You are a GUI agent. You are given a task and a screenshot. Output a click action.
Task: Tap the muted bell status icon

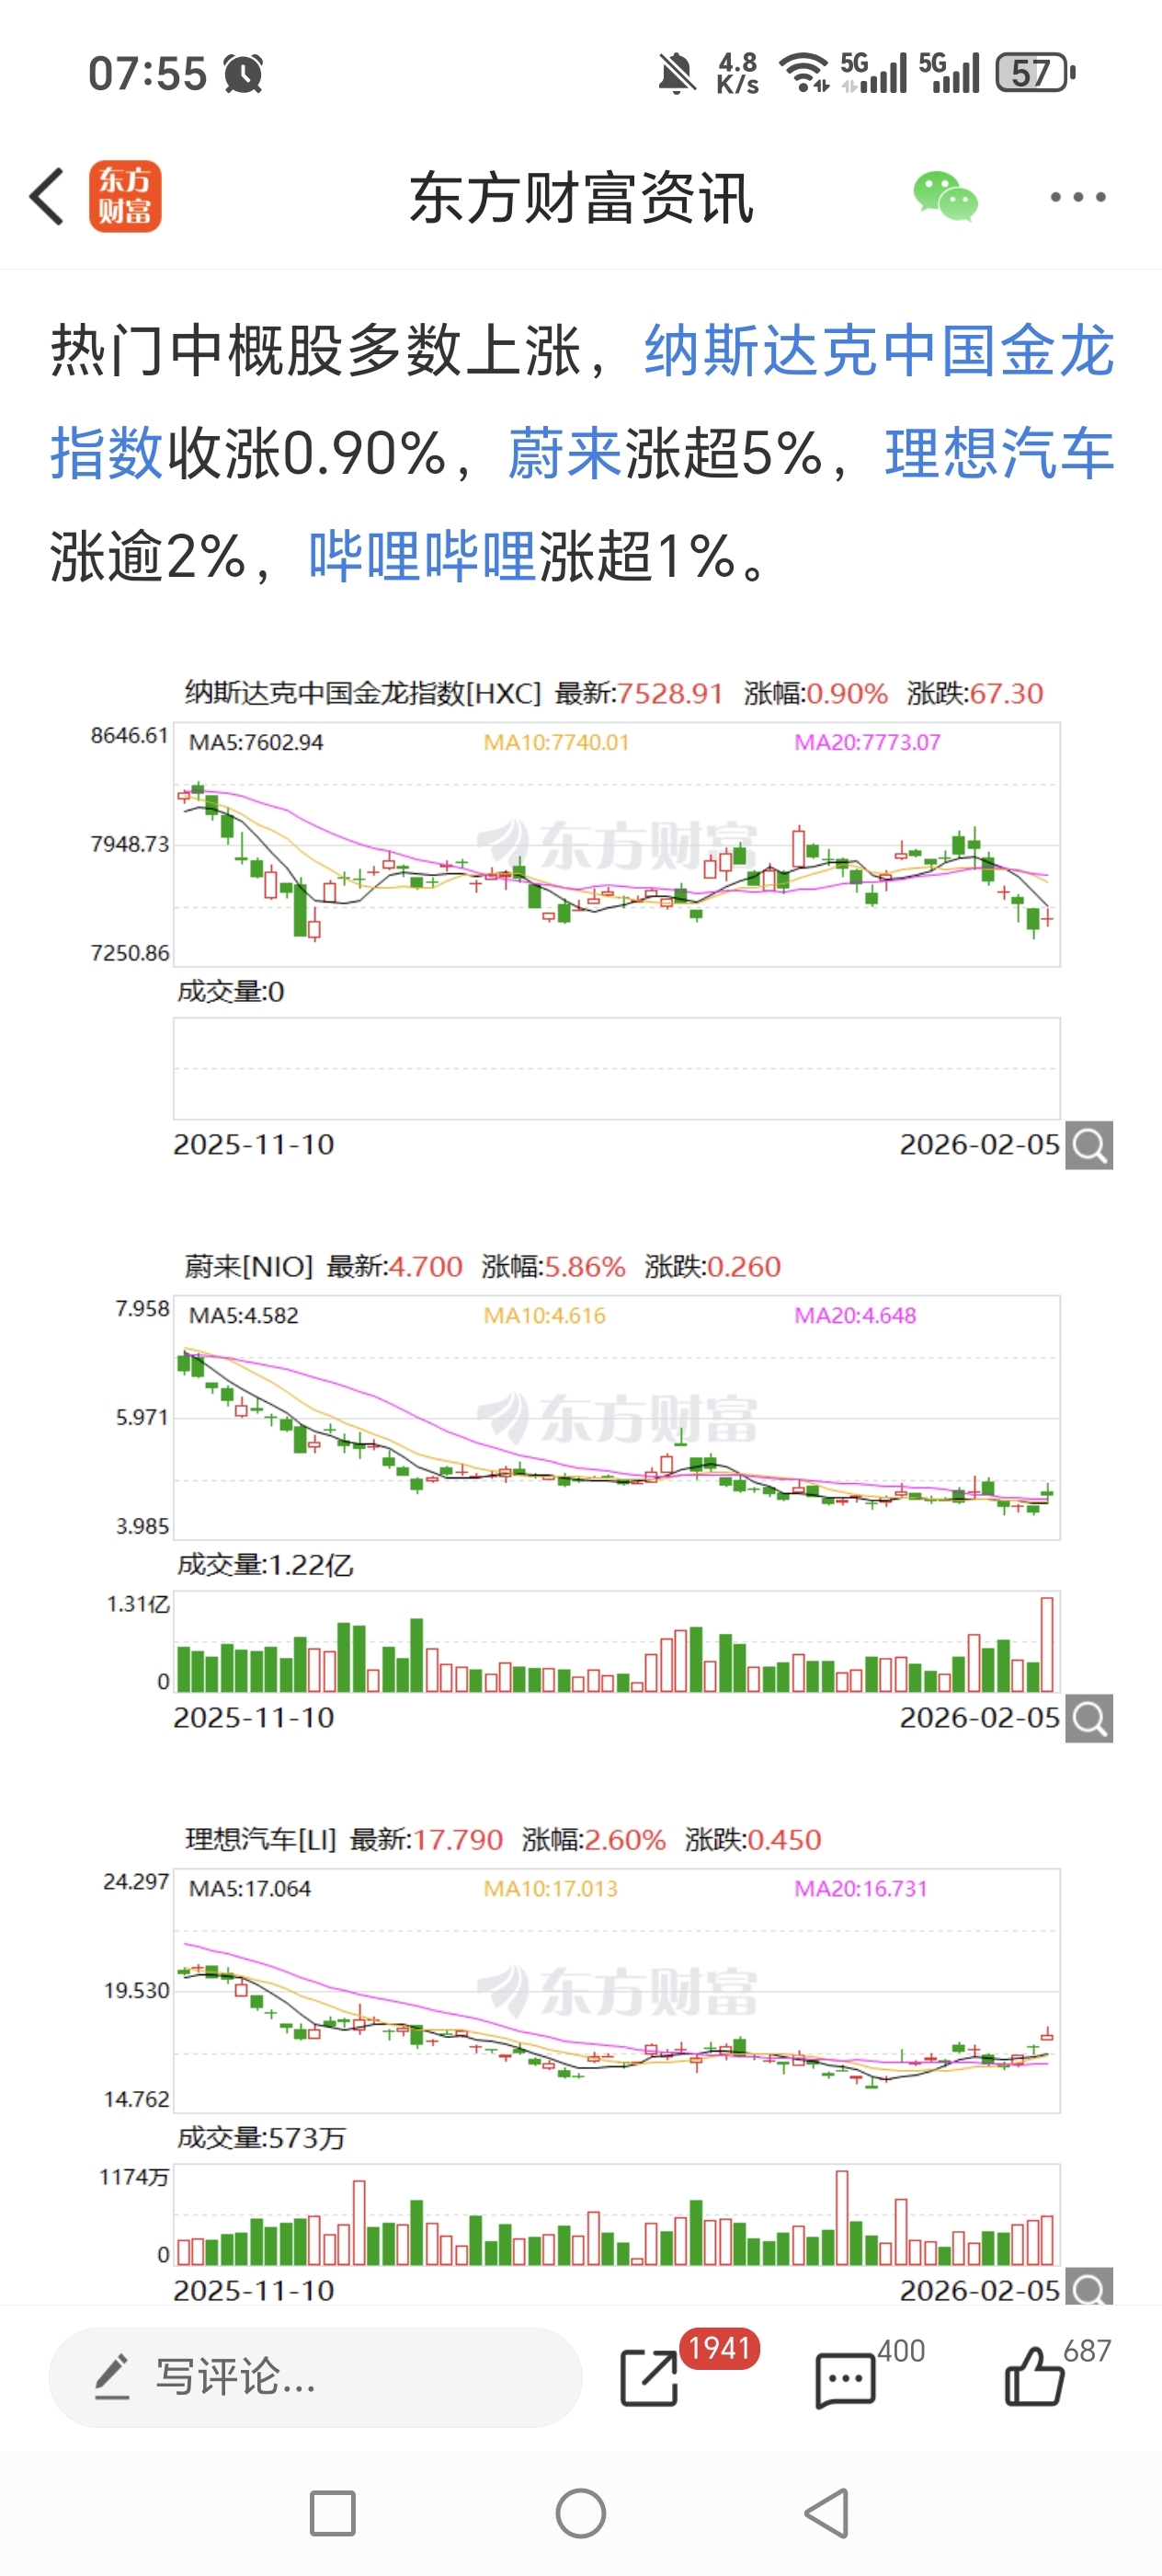tap(677, 73)
